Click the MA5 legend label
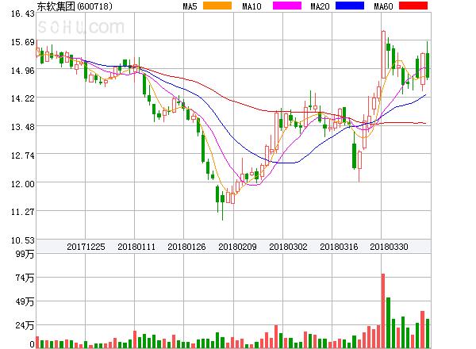 (x=190, y=6)
